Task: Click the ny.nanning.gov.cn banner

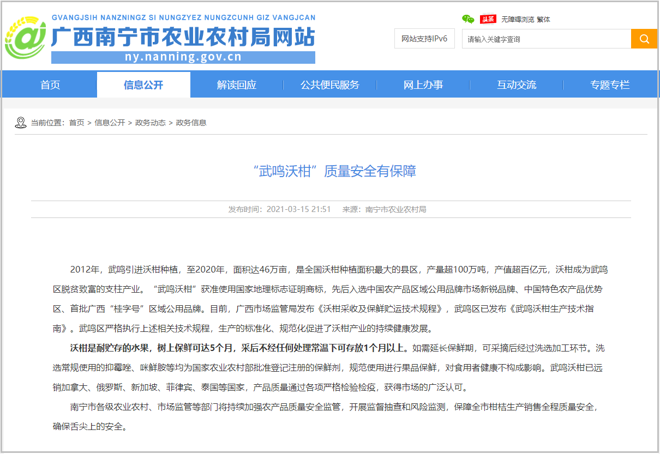Action: (x=184, y=56)
